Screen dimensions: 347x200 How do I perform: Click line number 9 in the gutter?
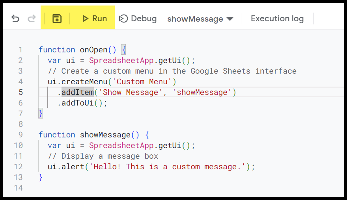click(x=21, y=135)
